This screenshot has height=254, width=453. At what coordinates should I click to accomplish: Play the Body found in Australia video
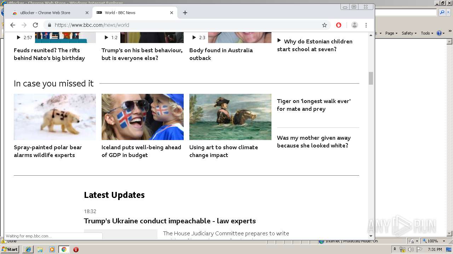199,37
